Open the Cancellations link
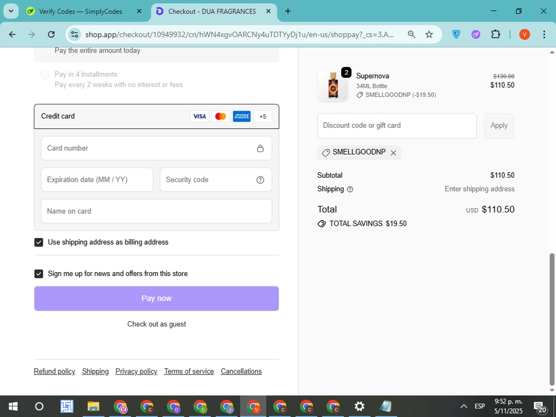 (x=241, y=371)
